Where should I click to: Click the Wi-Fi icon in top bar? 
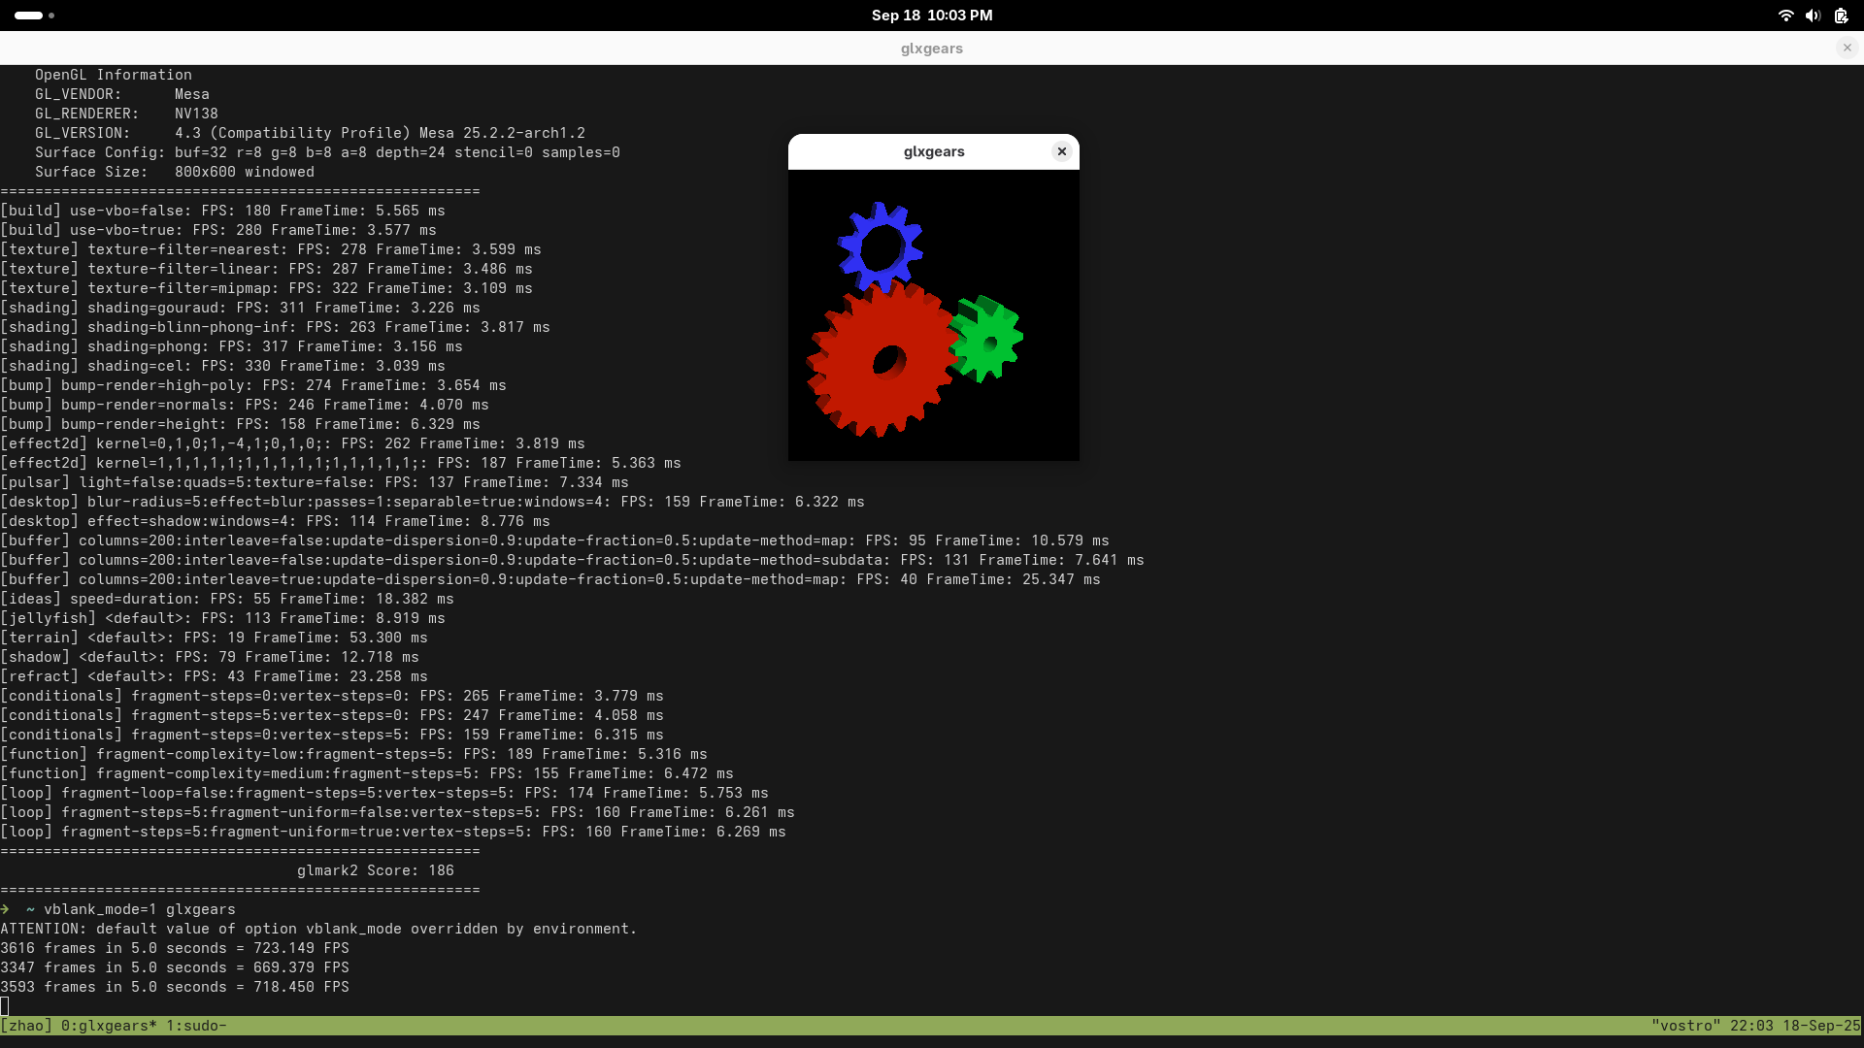(1785, 16)
